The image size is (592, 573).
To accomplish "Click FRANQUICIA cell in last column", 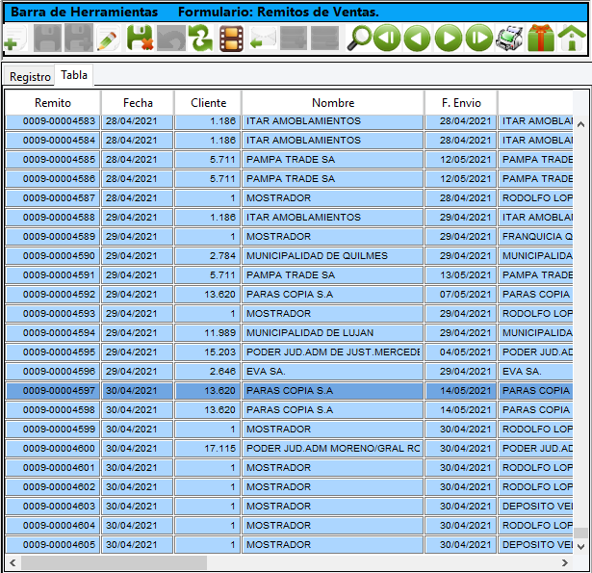I will 535,237.
